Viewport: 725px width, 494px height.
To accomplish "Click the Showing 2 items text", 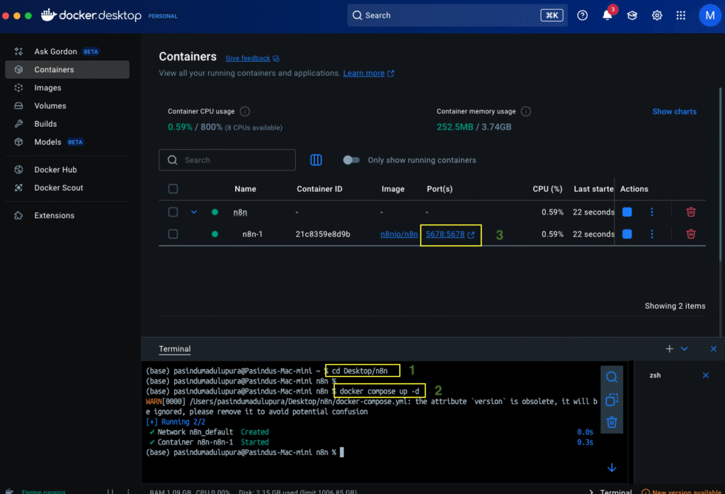I will pyautogui.click(x=675, y=306).
